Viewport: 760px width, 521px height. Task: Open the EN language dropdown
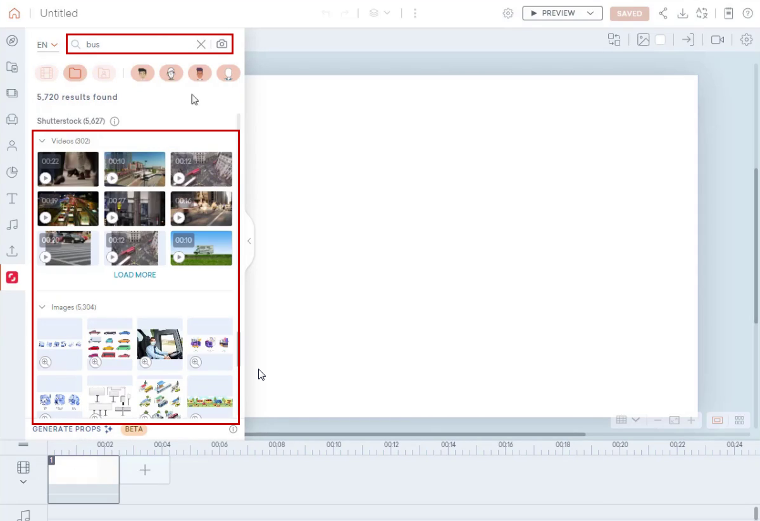pyautogui.click(x=47, y=45)
